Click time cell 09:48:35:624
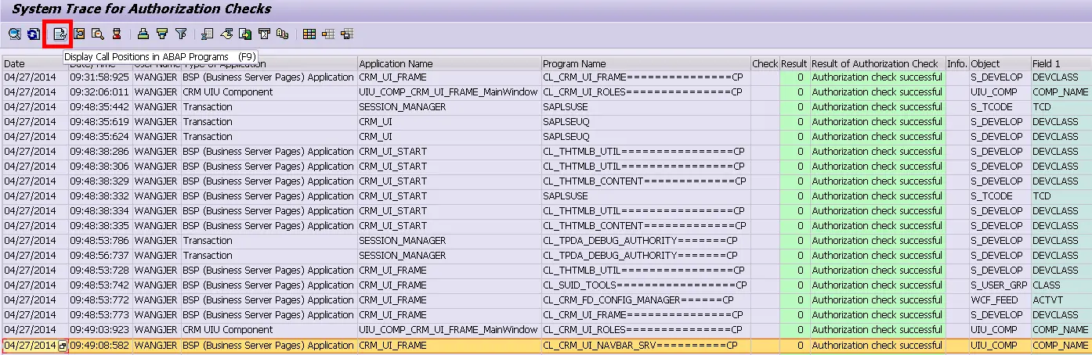The image size is (1092, 355). pos(100,137)
